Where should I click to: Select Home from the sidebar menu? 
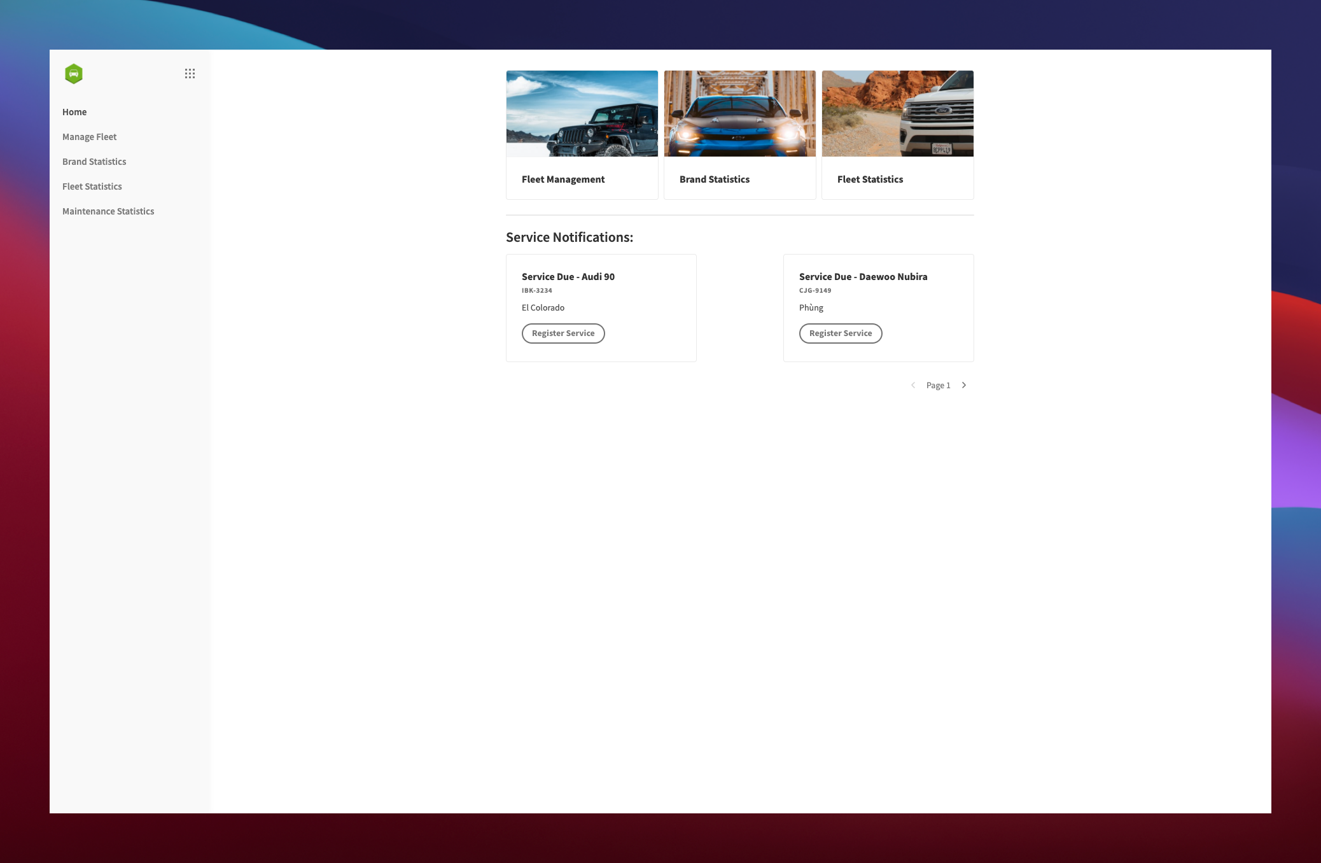[74, 111]
